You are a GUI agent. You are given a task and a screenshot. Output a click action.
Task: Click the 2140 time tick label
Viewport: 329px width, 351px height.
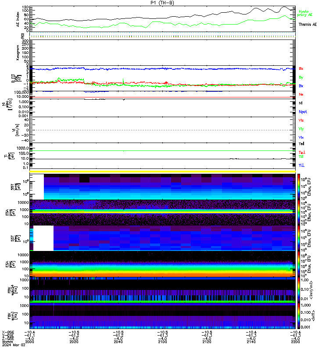251,342
